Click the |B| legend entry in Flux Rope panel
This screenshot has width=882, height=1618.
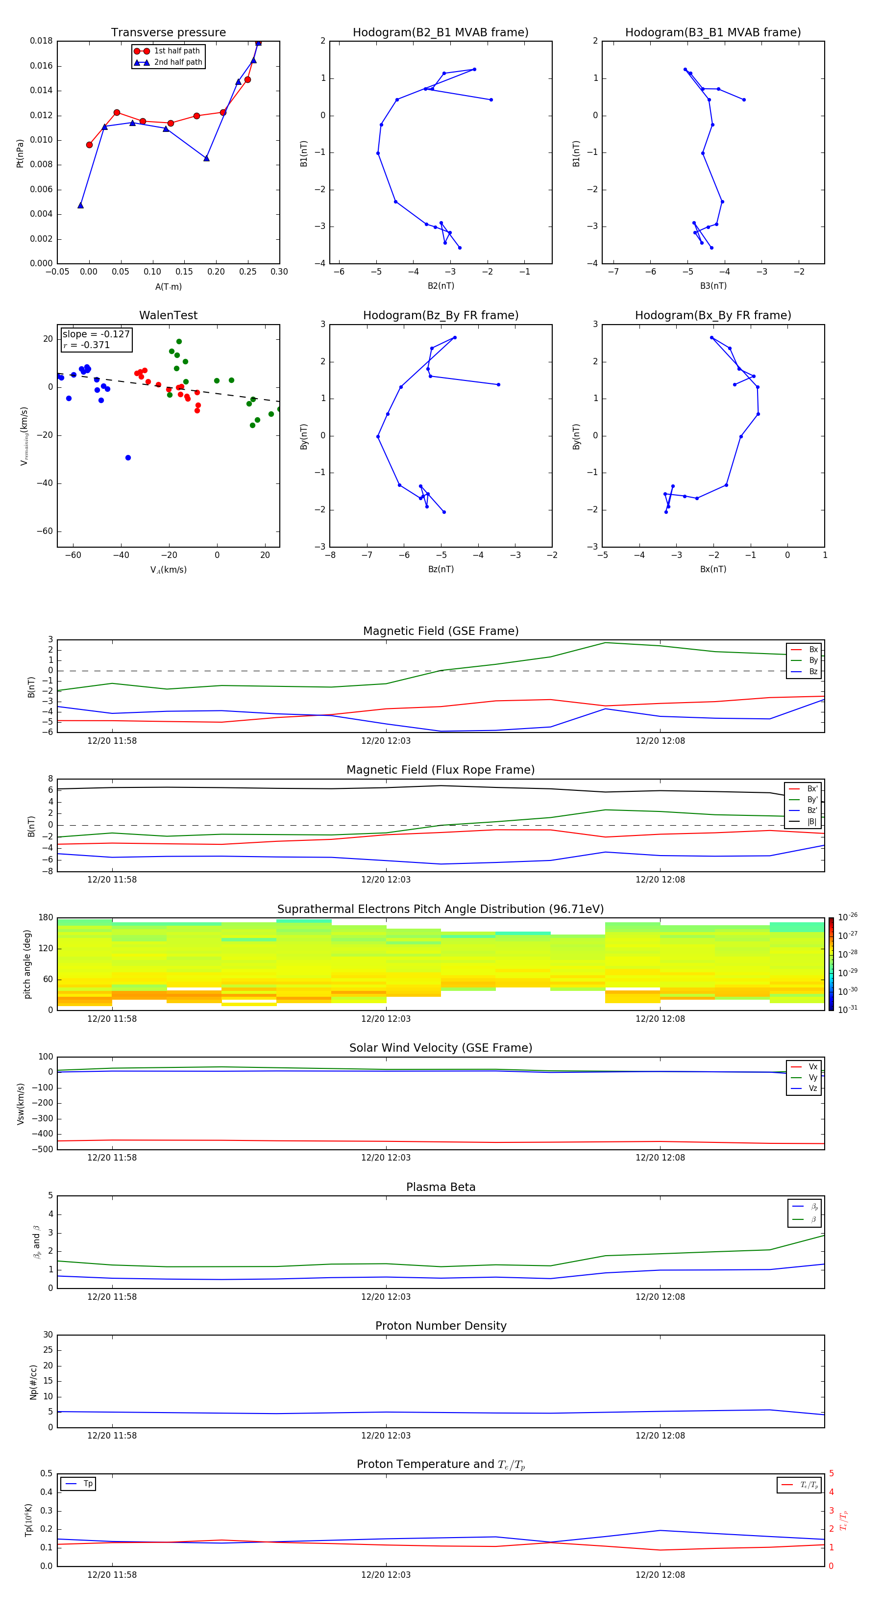pyautogui.click(x=804, y=822)
